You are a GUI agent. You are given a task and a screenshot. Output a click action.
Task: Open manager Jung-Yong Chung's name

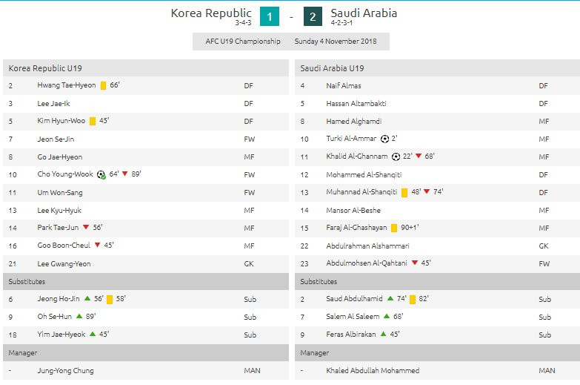click(x=65, y=370)
